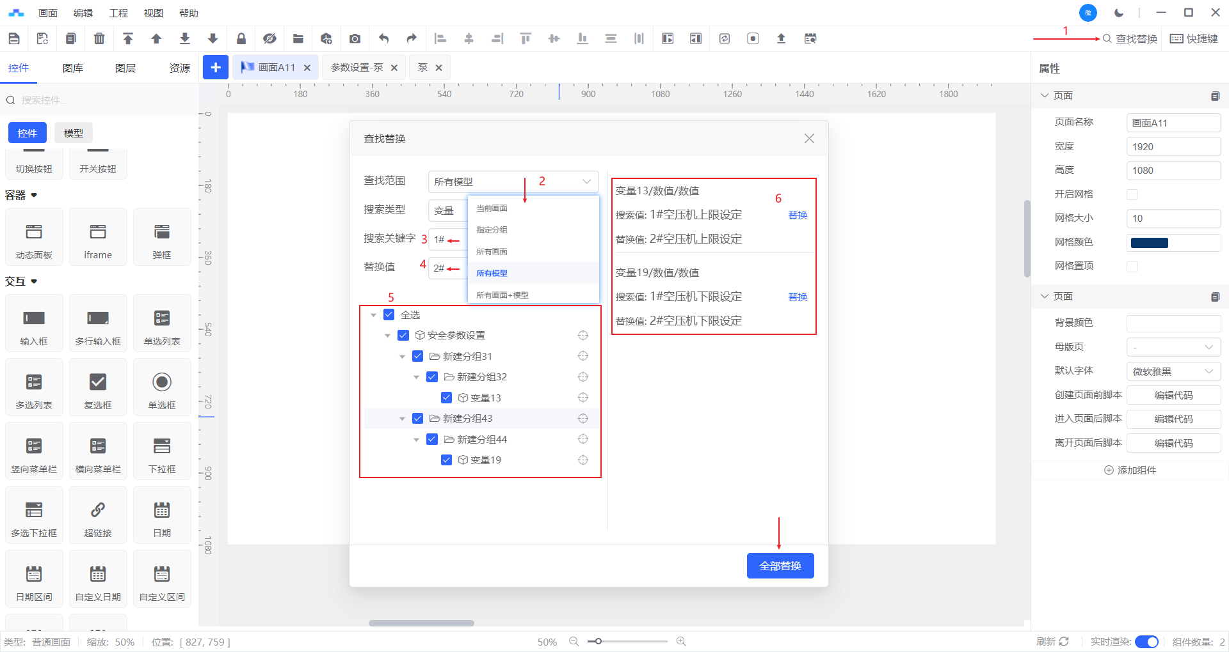Click the redo arrow icon
The width and height of the screenshot is (1229, 652).
click(412, 39)
